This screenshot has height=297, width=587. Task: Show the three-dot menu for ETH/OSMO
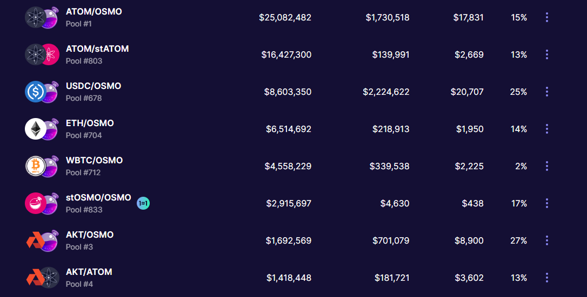(x=547, y=129)
